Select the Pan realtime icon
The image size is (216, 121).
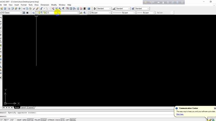[53, 8]
